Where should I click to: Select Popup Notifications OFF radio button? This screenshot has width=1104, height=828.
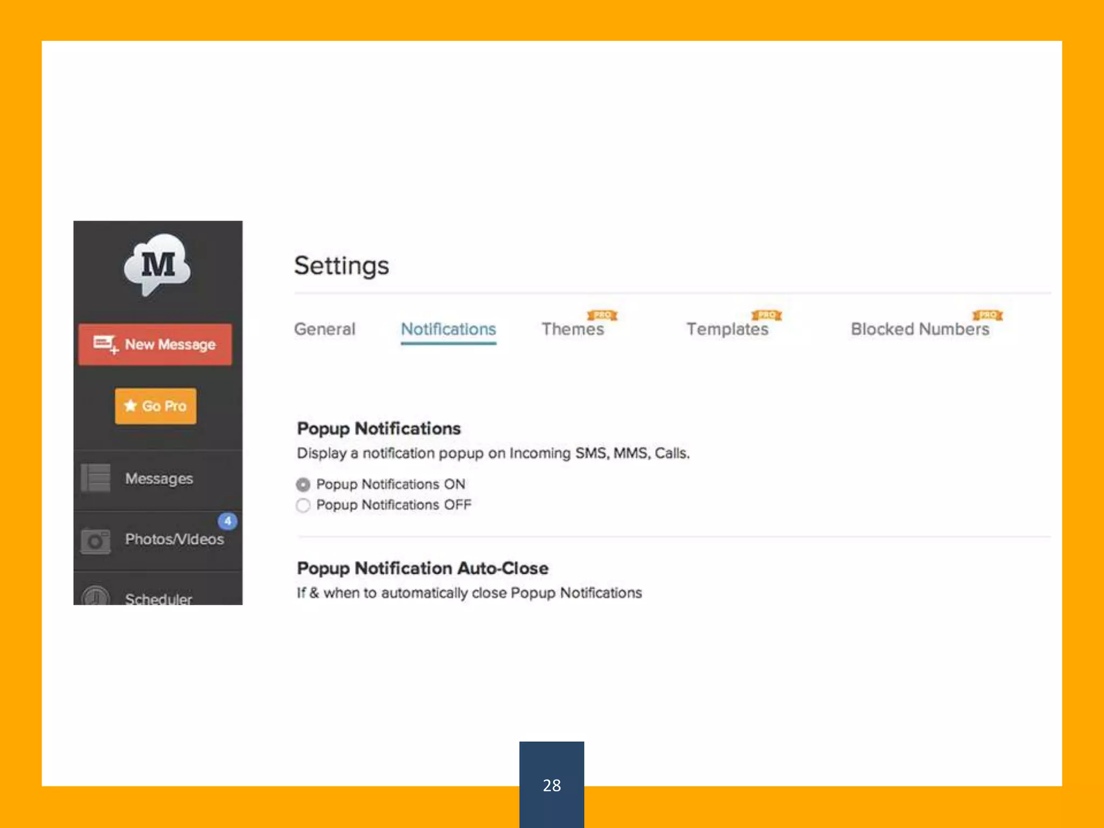pyautogui.click(x=303, y=505)
